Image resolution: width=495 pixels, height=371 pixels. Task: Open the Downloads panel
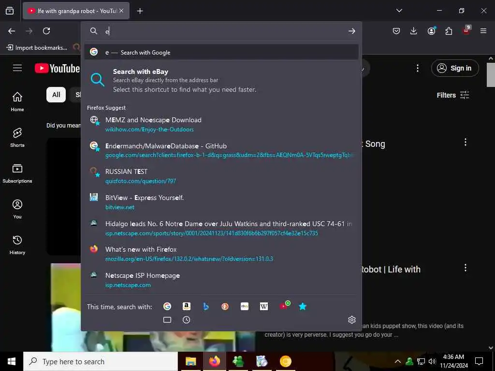[414, 31]
